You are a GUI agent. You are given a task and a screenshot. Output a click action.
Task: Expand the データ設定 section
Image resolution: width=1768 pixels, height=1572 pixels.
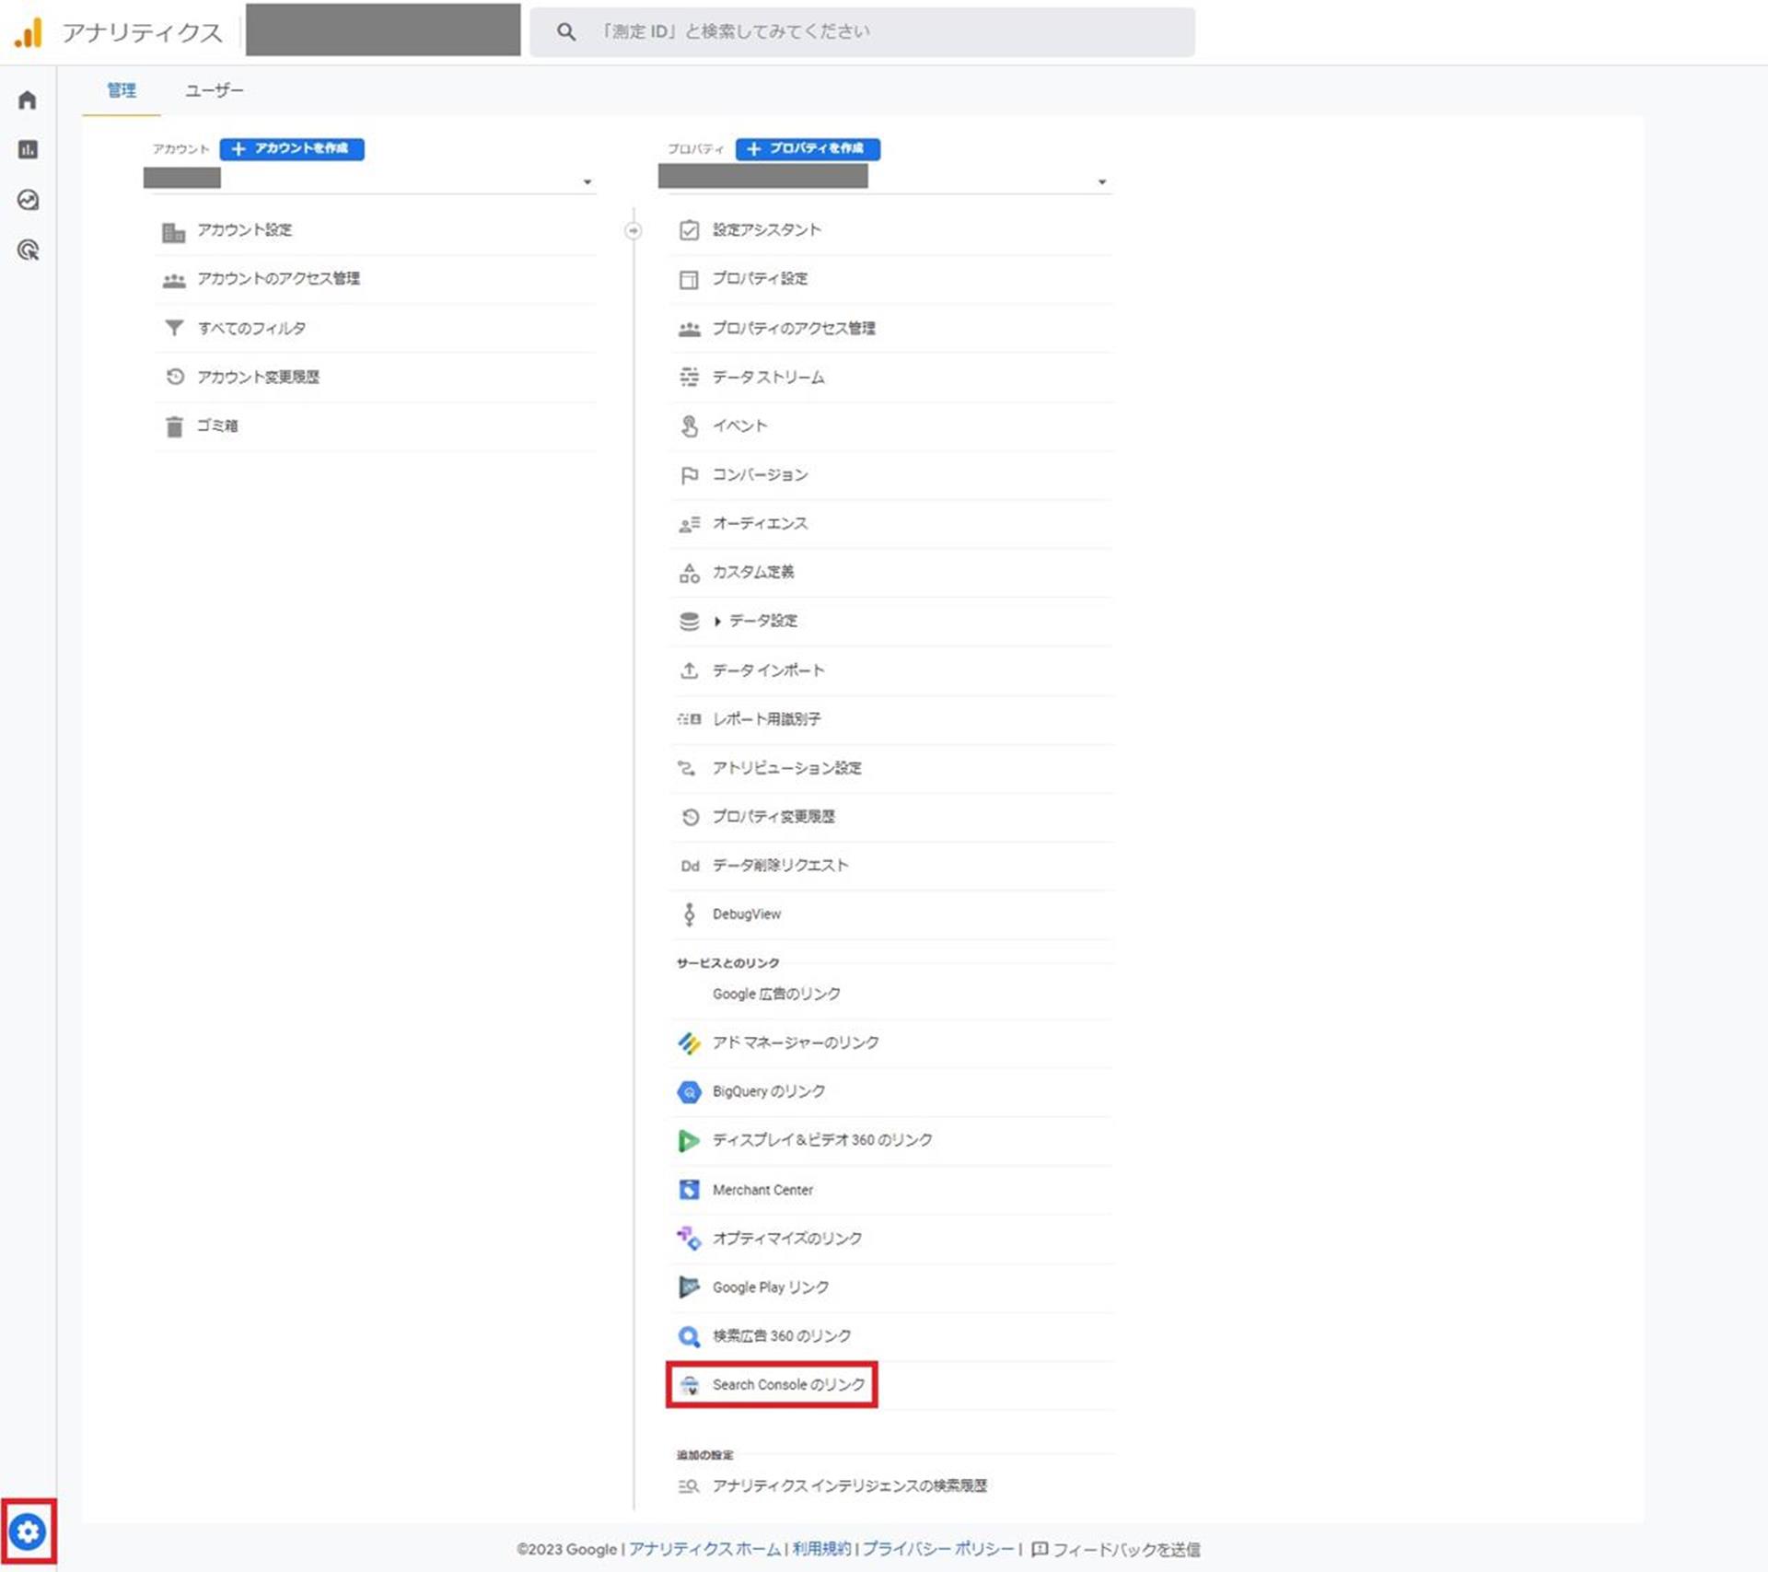(x=717, y=622)
